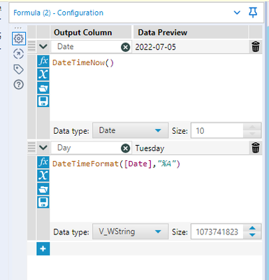The height and width of the screenshot is (280, 269).
Task: Click the Size field showing 1073741823
Action: tap(217, 232)
